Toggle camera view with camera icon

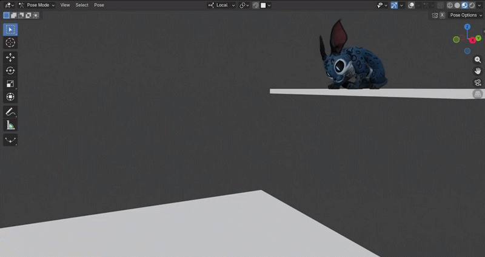478,83
